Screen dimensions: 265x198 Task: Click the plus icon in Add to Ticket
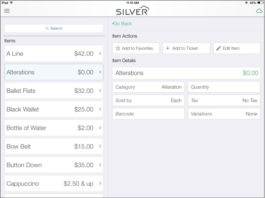[168, 48]
